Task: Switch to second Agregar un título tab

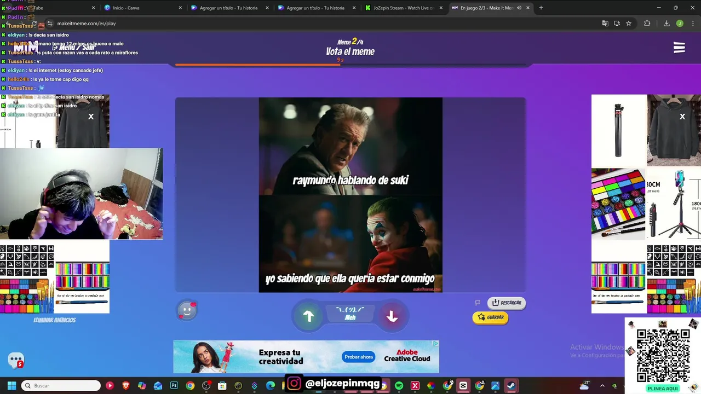Action: [315, 8]
